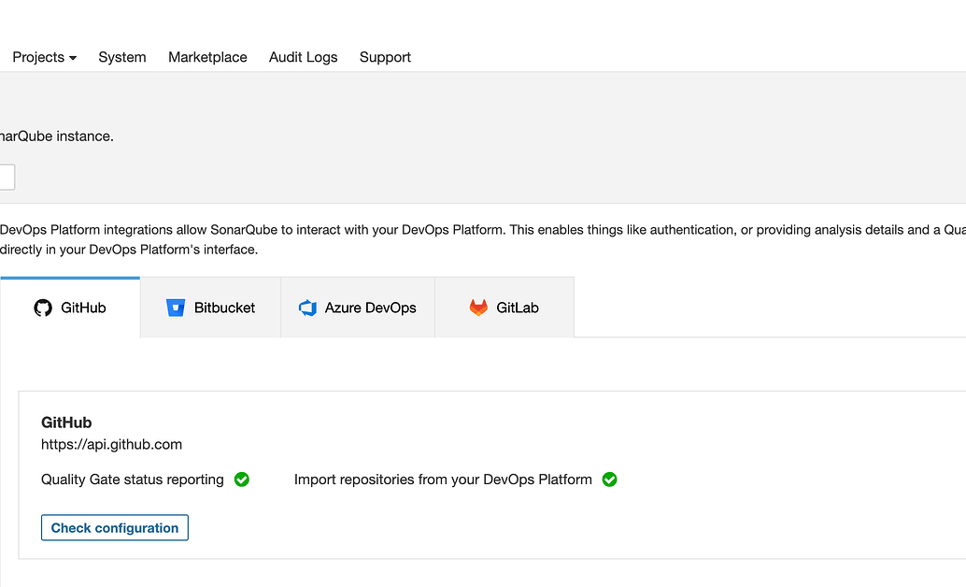
Task: Click the Azure DevOps icon
Action: [x=308, y=307]
